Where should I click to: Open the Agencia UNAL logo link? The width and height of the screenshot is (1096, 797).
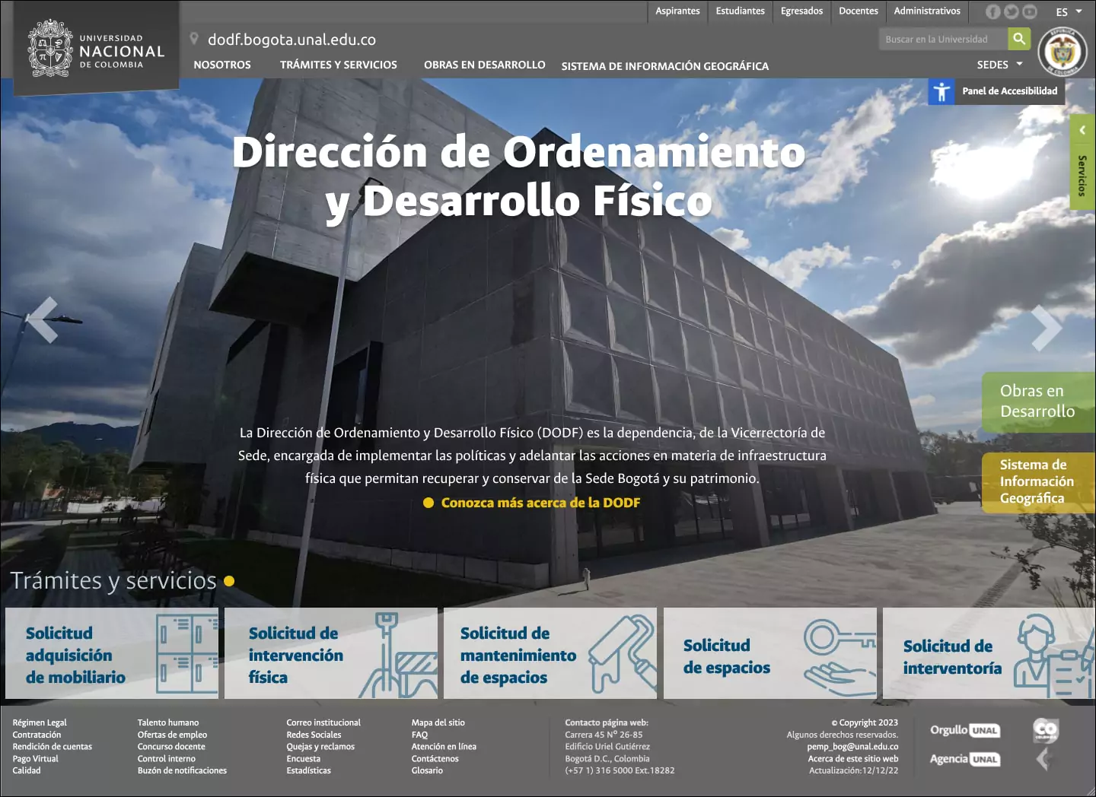point(965,759)
